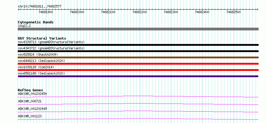Open variant label nsv4339713 (gnomADStructuralVariants)

point(51,42)
